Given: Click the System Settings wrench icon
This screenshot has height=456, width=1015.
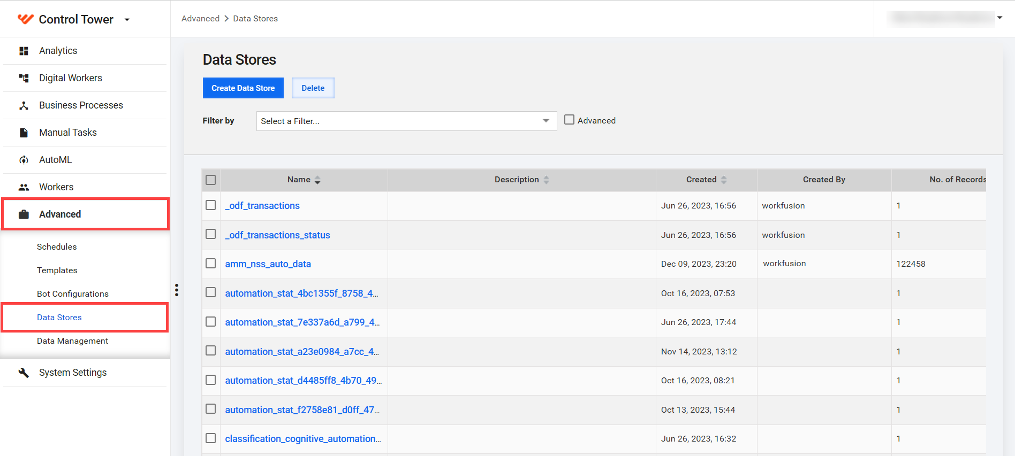Looking at the screenshot, I should pos(24,373).
